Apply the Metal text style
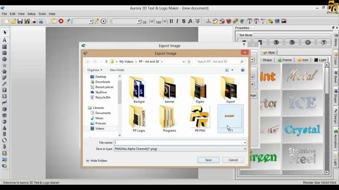Image resolution: width=339 pixels, height=190 pixels. click(302, 76)
